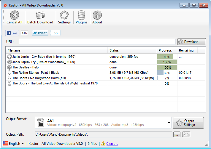The width and height of the screenshot is (211, 149).
Task: Click the Progress column header
Action: (167, 50)
